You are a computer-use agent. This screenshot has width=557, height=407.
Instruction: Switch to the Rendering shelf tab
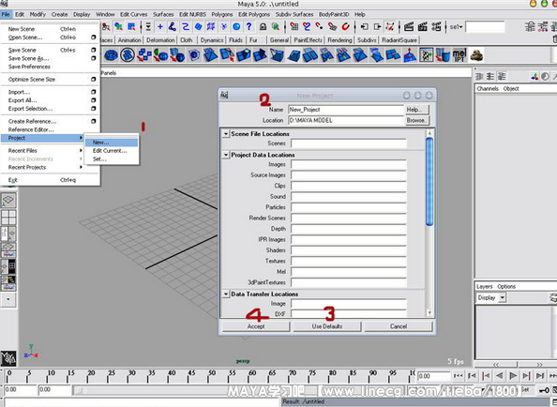339,40
